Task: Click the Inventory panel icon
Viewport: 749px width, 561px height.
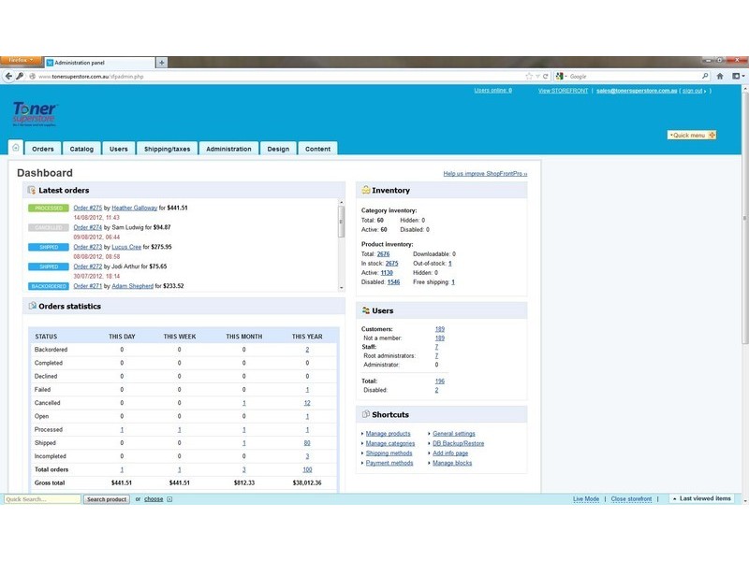Action: point(366,190)
